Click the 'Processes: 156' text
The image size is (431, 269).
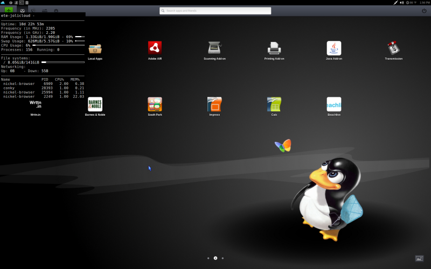tap(17, 49)
